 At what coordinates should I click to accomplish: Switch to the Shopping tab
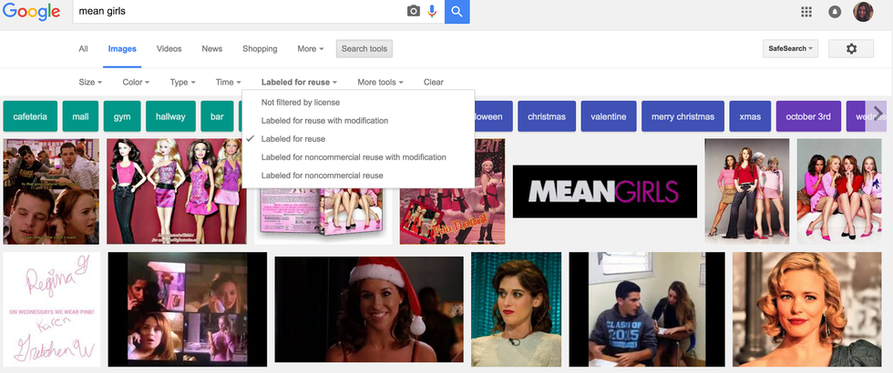(x=260, y=49)
